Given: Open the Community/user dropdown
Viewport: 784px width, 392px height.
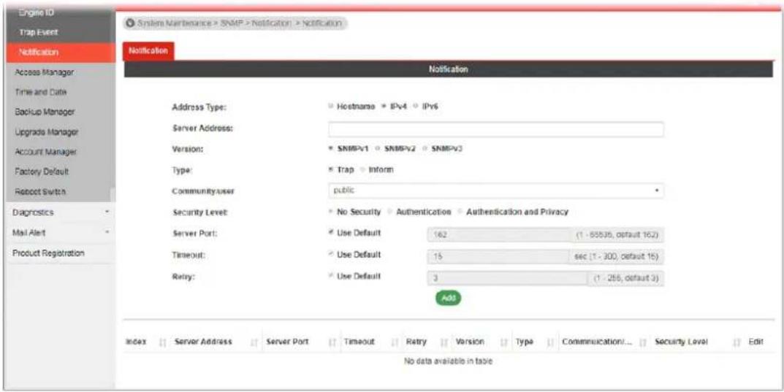Looking at the screenshot, I should pyautogui.click(x=496, y=191).
